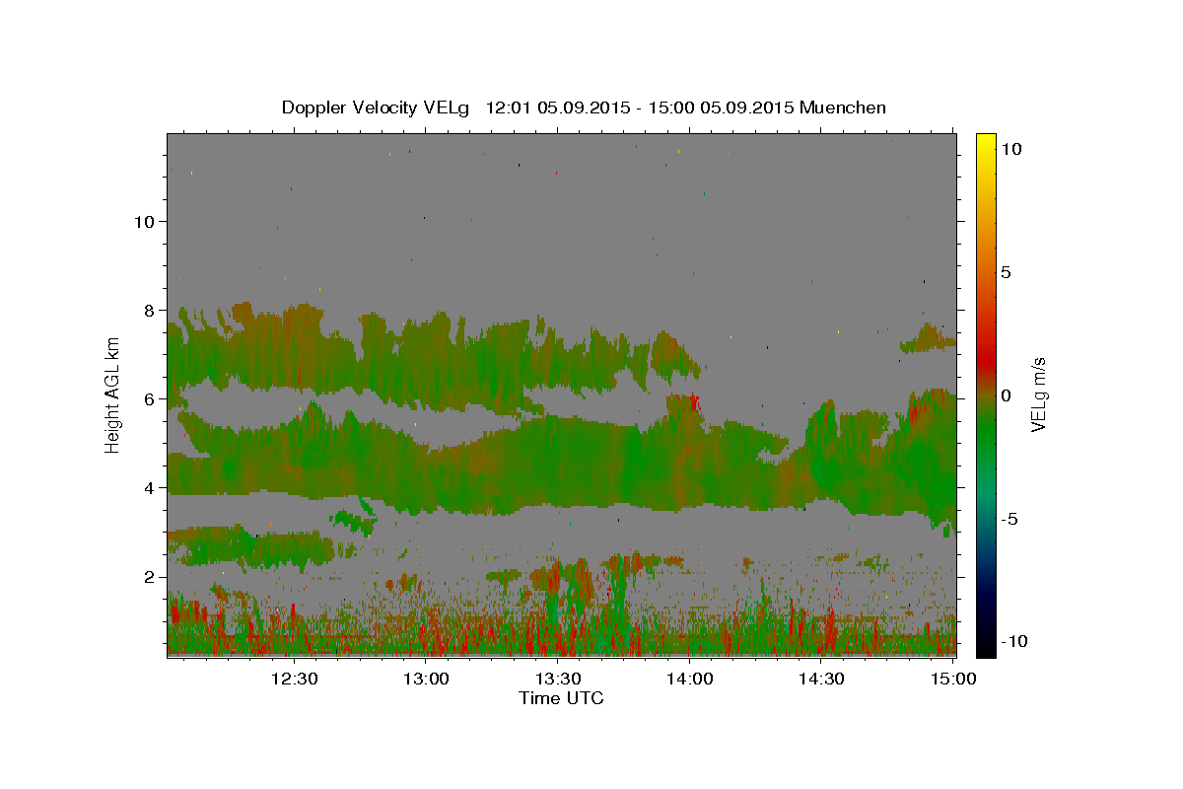The image size is (1183, 789).
Task: Select the '13:00' time axis label
Action: click(x=426, y=679)
